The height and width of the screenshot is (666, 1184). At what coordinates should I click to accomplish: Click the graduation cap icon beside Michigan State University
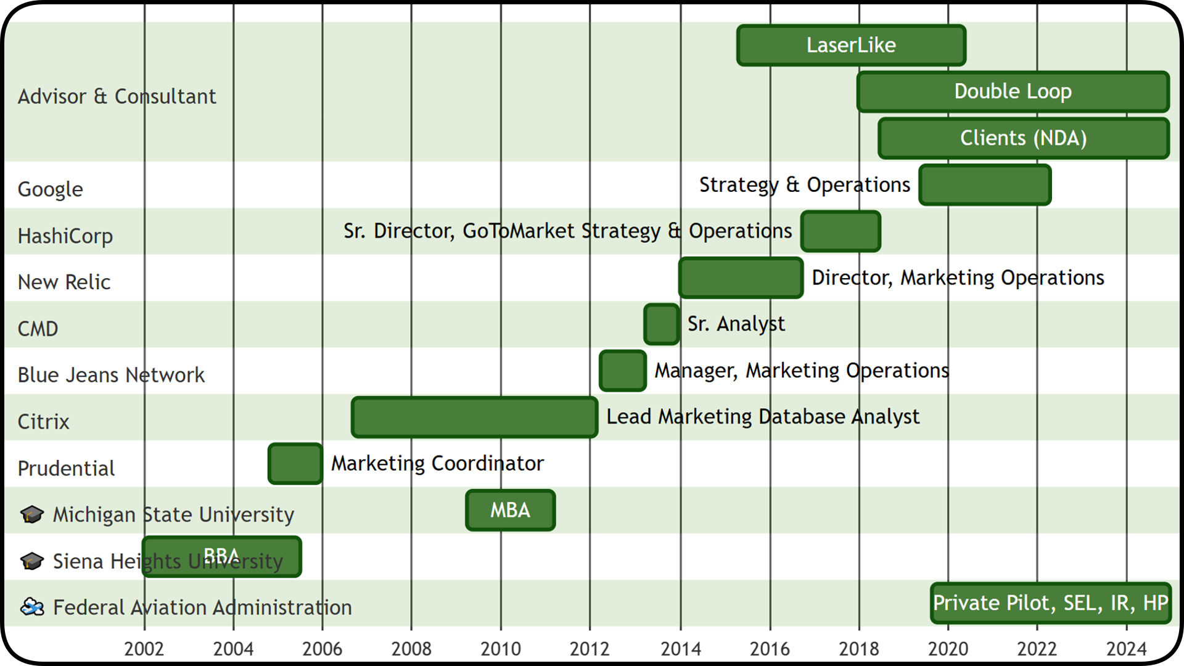(x=32, y=514)
